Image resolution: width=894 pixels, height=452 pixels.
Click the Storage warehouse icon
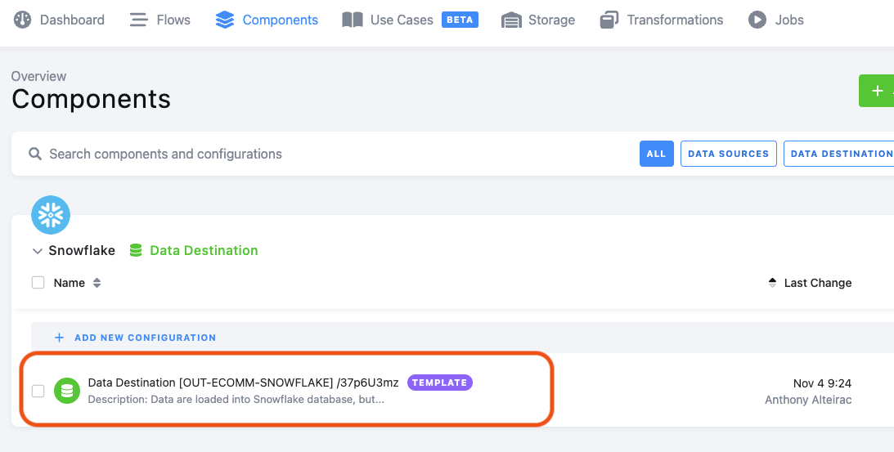point(511,20)
